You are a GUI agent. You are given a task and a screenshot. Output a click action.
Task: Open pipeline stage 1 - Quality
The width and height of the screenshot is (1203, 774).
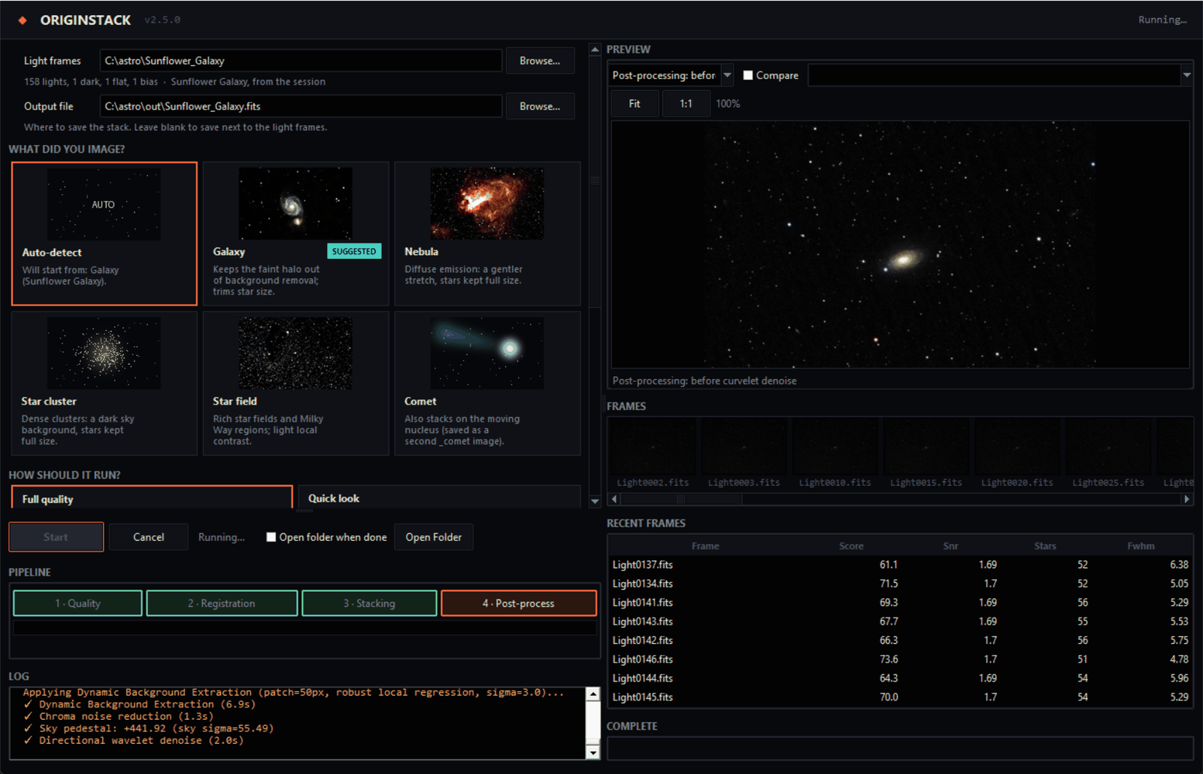[x=77, y=603]
